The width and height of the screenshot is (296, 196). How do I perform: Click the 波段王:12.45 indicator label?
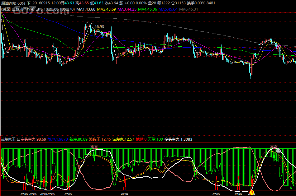(100, 139)
